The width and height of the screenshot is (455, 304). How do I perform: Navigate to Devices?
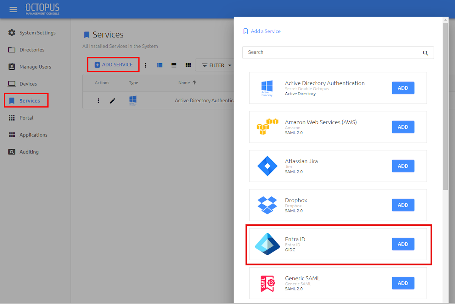point(28,84)
